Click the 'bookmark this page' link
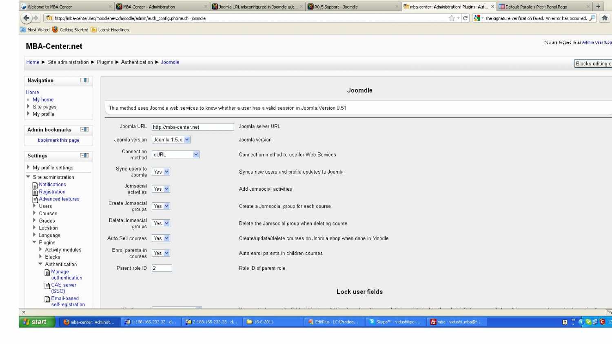The height and width of the screenshot is (344, 612). click(x=58, y=140)
